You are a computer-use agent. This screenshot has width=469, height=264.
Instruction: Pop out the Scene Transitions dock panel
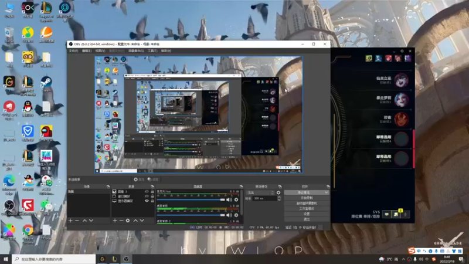[x=280, y=187]
